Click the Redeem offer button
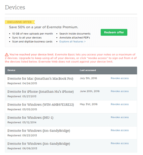This screenshot has height=155, width=143. 114,32
